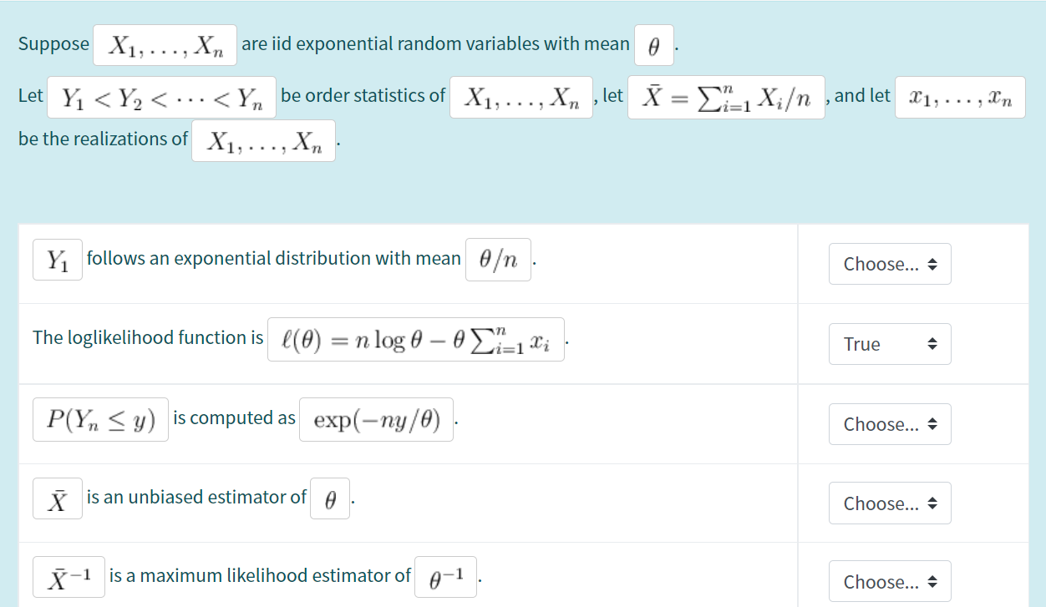Image resolution: width=1046 pixels, height=607 pixels.
Task: Click the x1,...,xn realizations formula
Action: pyautogui.click(x=961, y=97)
